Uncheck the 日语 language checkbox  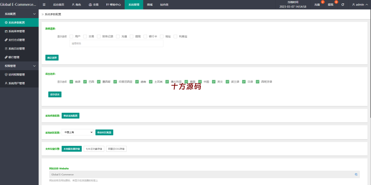pos(244,82)
